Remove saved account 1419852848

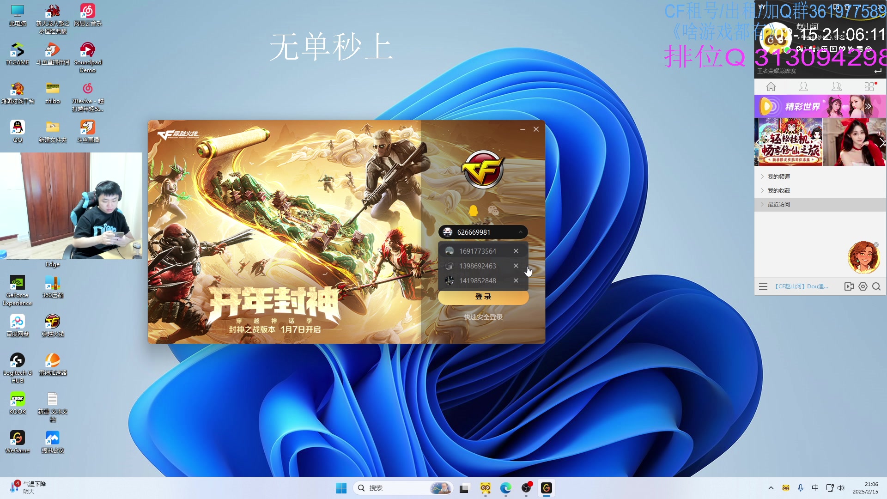516,280
